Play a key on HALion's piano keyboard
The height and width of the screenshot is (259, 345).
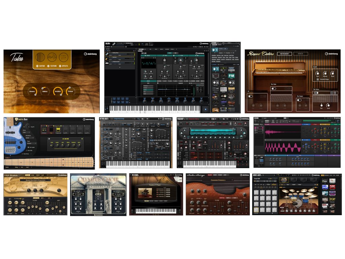[155, 109]
